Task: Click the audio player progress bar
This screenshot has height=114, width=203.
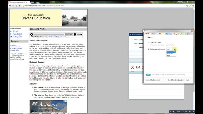Action: point(49,35)
